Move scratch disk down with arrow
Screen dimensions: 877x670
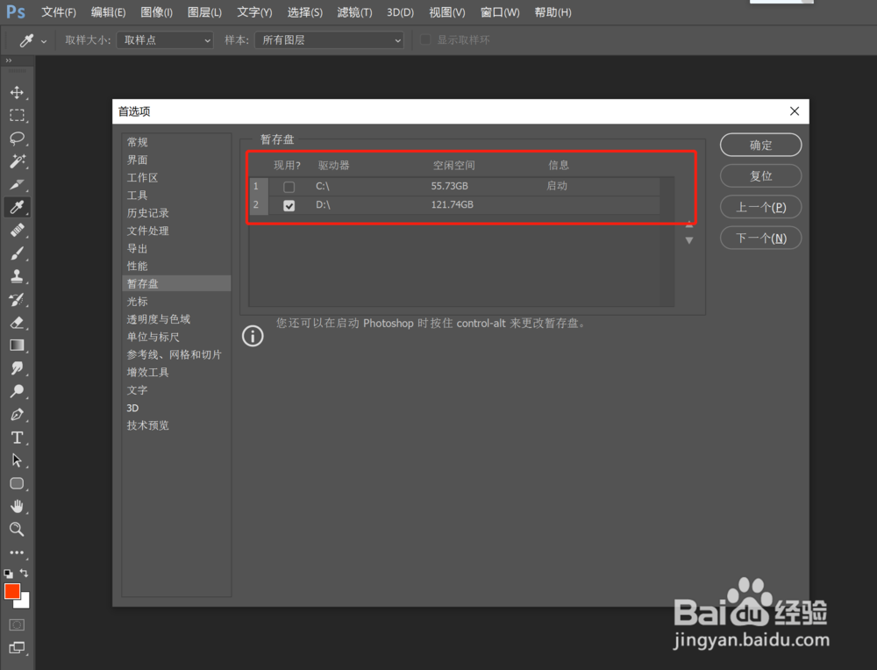click(x=689, y=240)
